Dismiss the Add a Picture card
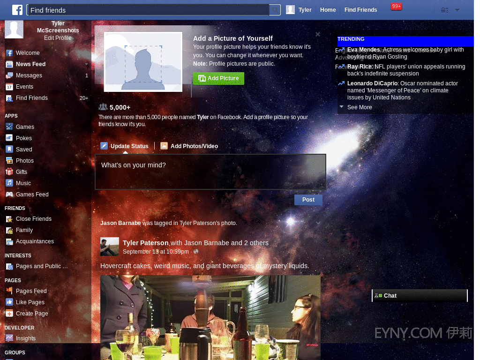 click(318, 34)
